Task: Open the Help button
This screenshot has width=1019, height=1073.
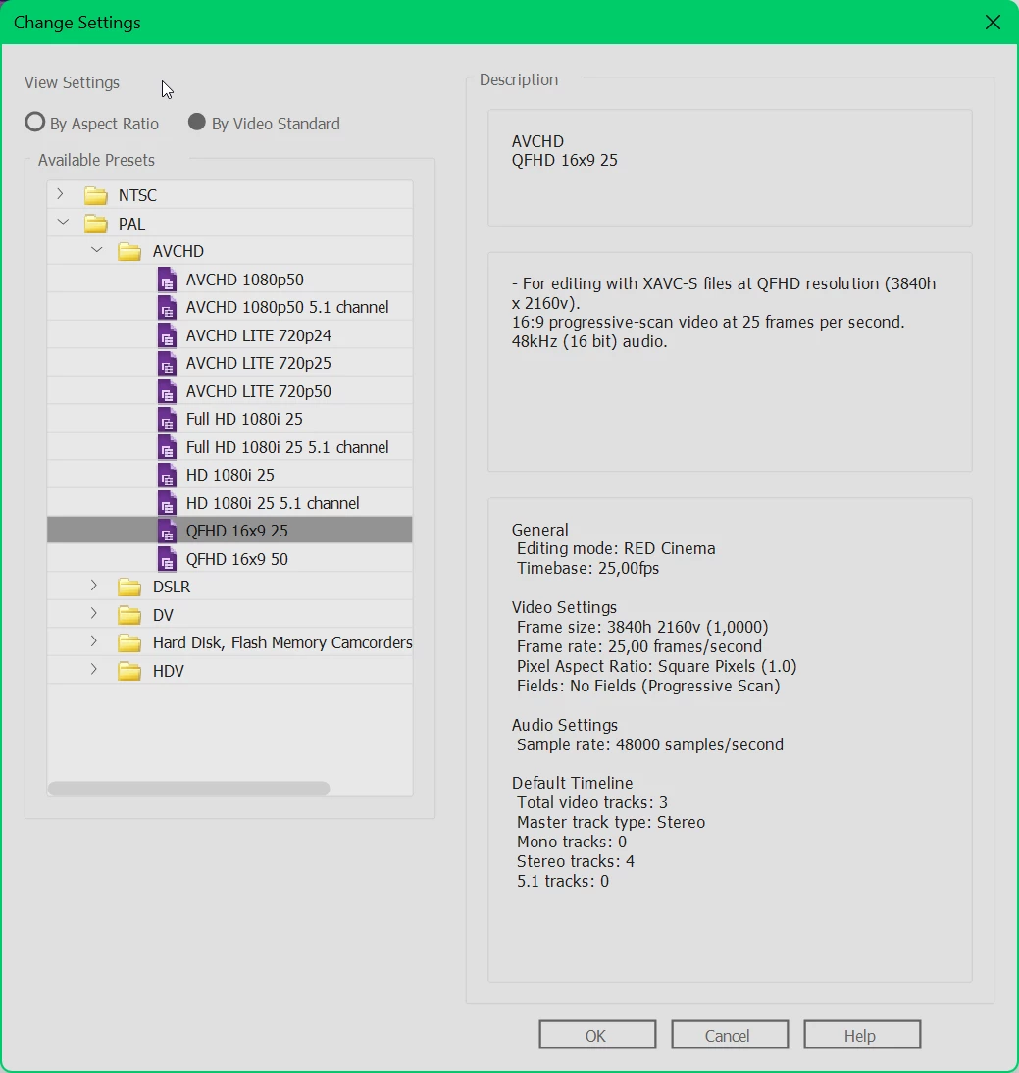Action: pos(862,1035)
